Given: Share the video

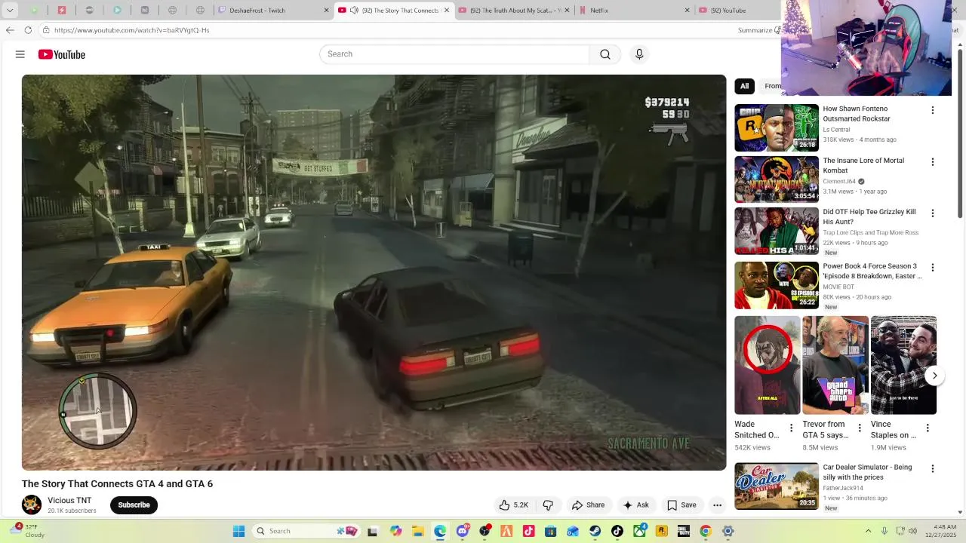Looking at the screenshot, I should (588, 505).
